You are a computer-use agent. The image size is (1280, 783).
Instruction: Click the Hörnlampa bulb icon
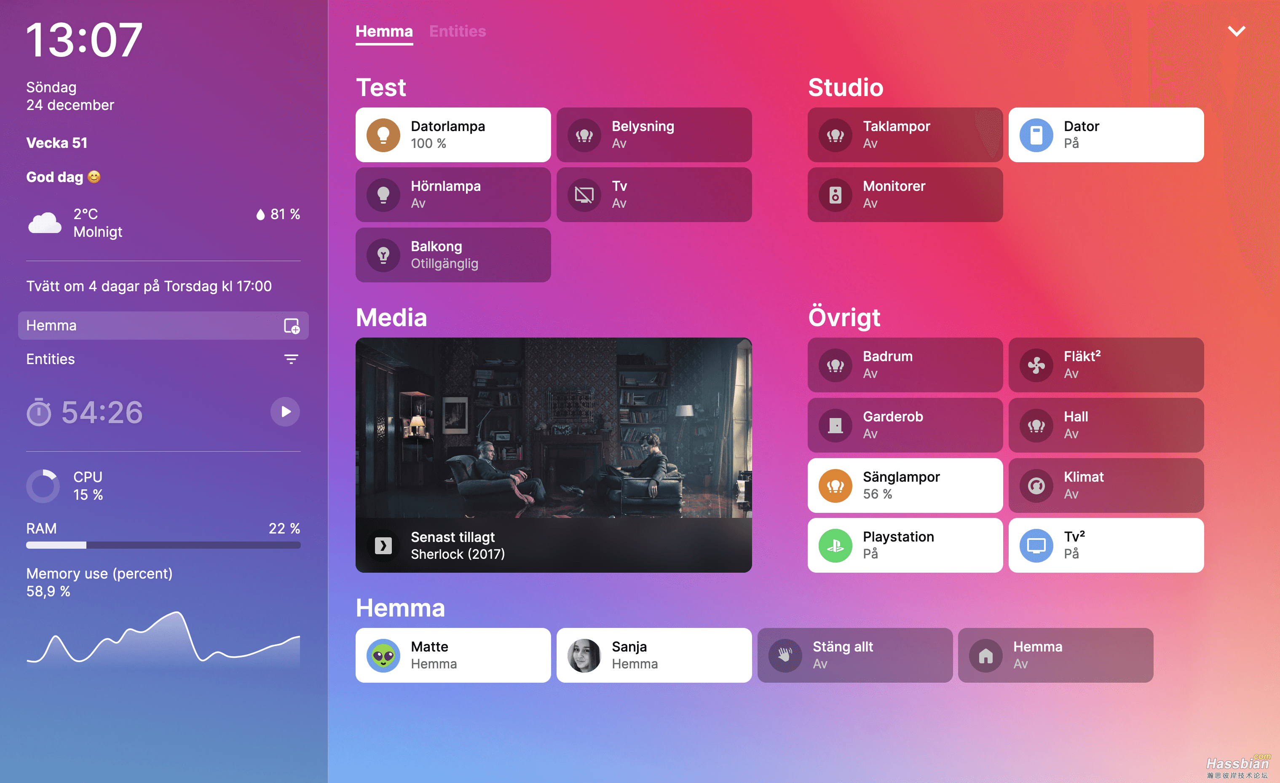pyautogui.click(x=383, y=195)
